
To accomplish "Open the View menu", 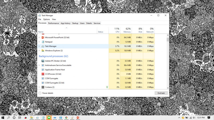I will pyautogui.click(x=54, y=19).
